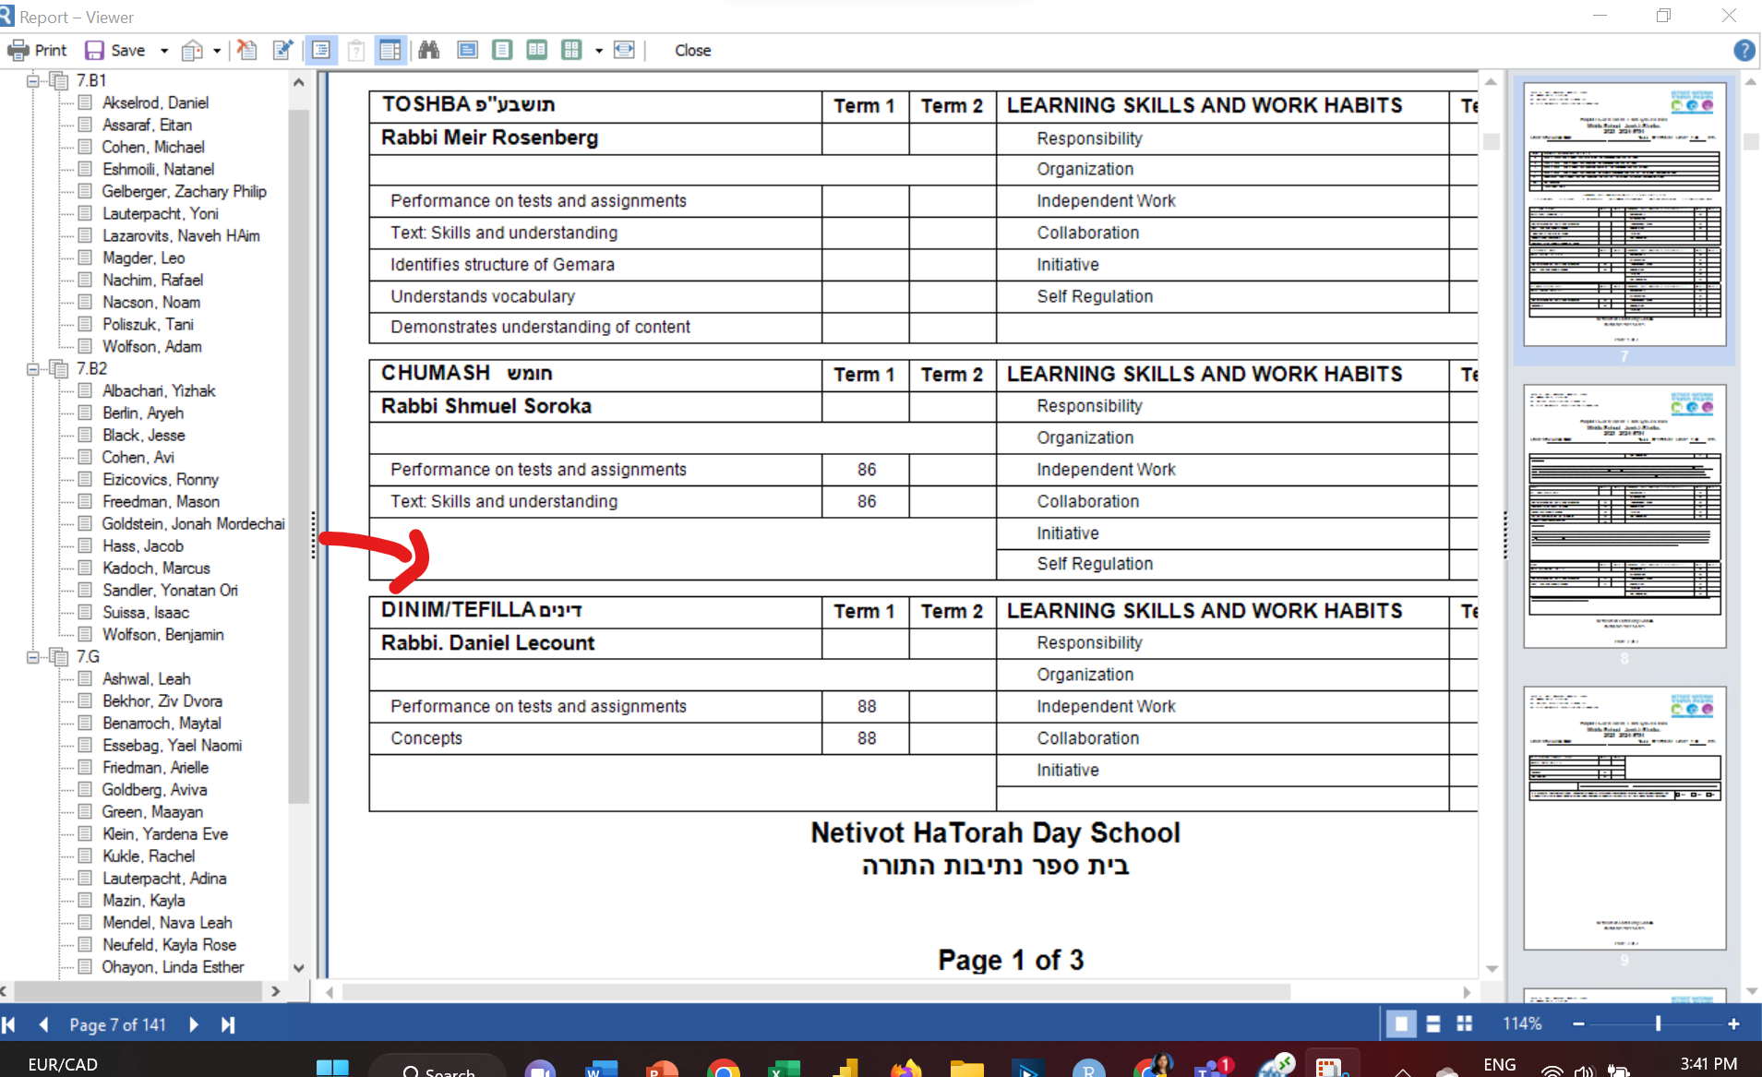Open the Eizicovics, Ronny bookmark
Screen dimensions: 1762x1077
[x=161, y=479]
